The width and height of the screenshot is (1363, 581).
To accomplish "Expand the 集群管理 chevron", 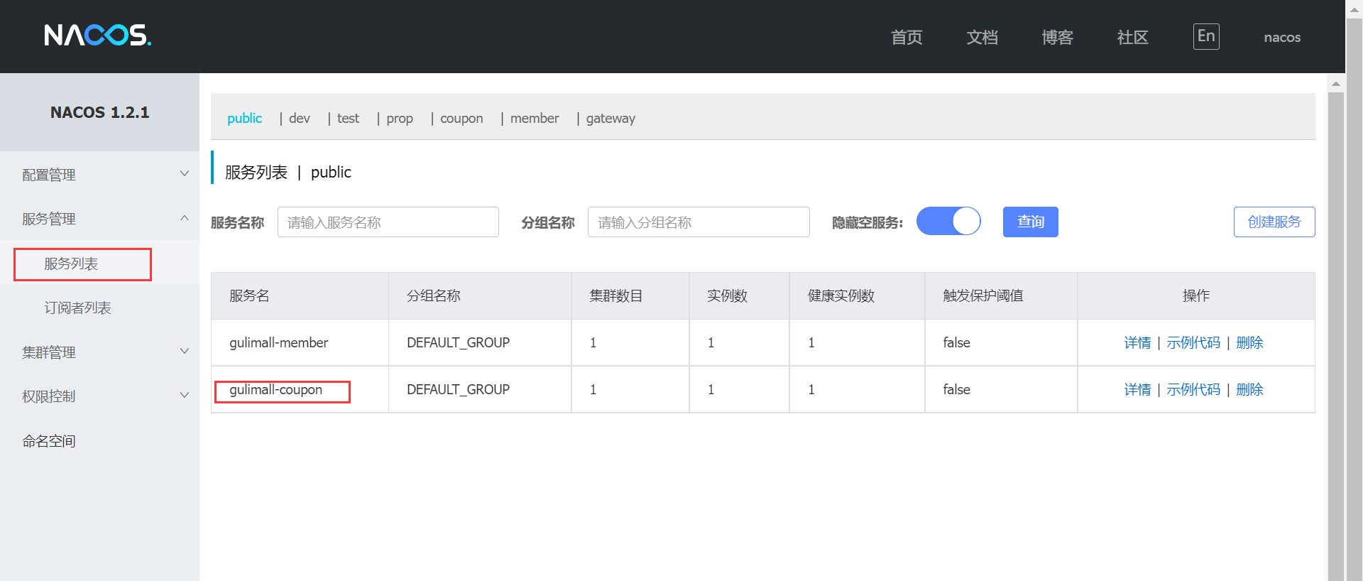I will tap(185, 351).
